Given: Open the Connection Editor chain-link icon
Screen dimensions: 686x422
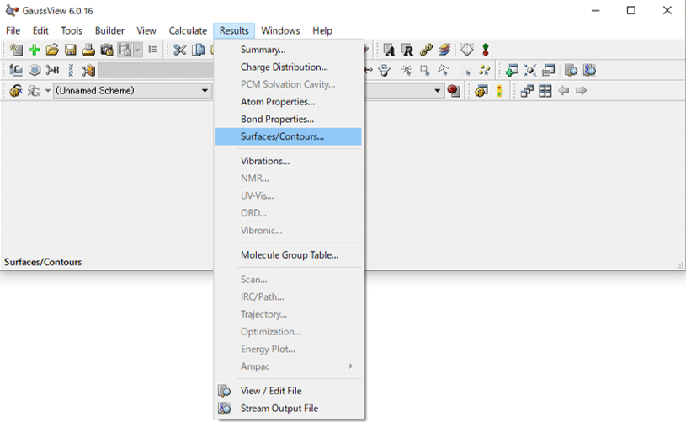Looking at the screenshot, I should pyautogui.click(x=426, y=50).
